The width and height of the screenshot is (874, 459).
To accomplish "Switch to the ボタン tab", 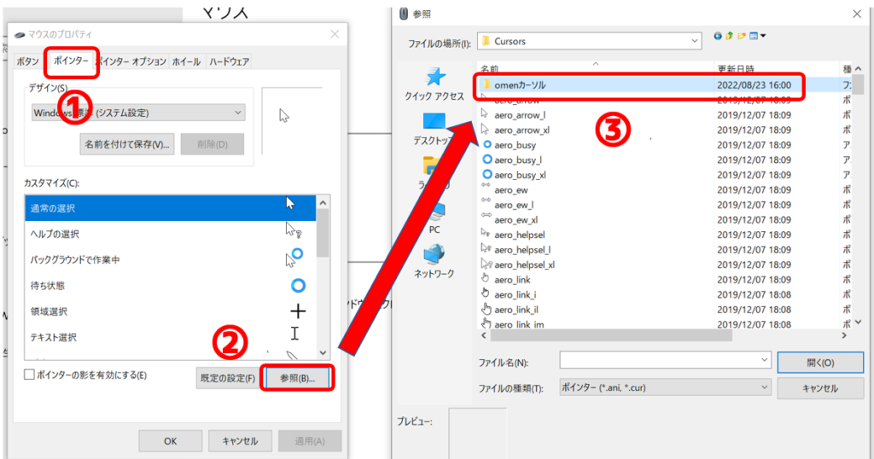I will point(27,61).
